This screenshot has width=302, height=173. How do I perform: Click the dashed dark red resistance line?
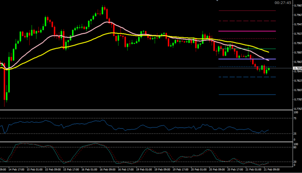click(x=246, y=21)
